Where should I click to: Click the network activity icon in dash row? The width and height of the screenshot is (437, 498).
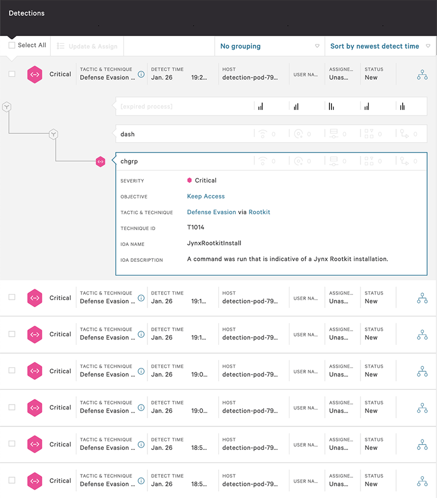tap(263, 134)
